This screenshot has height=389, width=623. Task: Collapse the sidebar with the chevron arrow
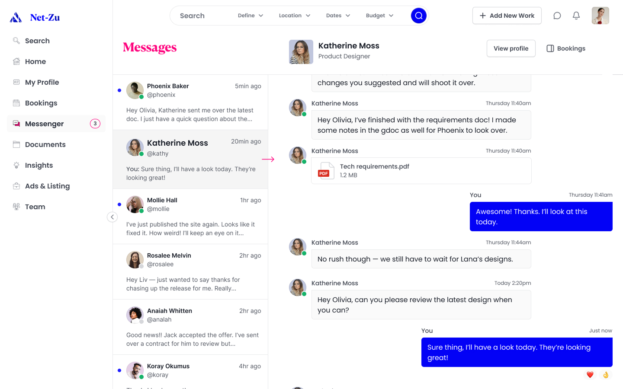(112, 217)
